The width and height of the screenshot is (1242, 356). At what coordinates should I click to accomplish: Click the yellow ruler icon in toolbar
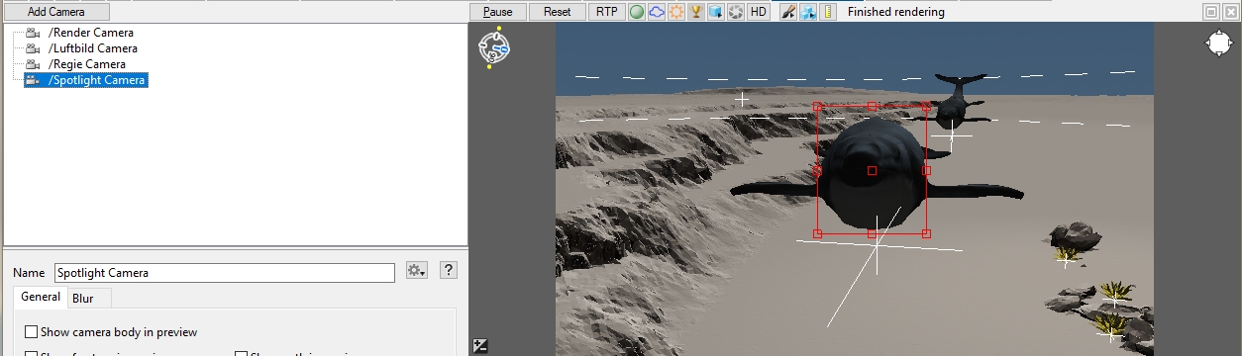tap(829, 12)
